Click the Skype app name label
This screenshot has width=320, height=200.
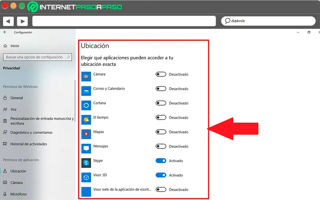98,161
